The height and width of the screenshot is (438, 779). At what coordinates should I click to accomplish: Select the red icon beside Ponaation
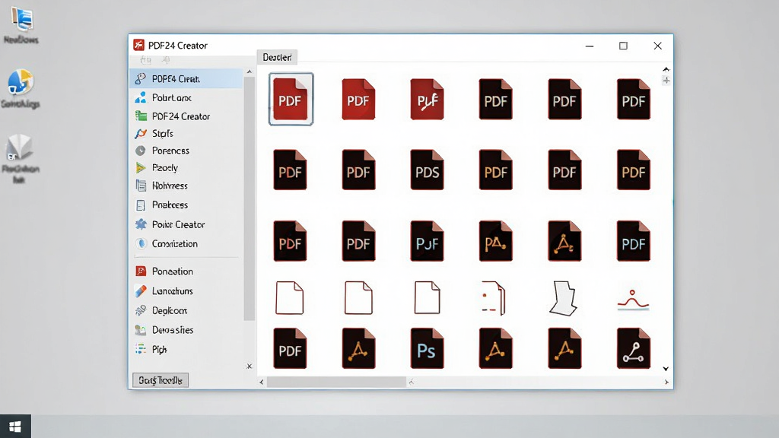pos(141,271)
